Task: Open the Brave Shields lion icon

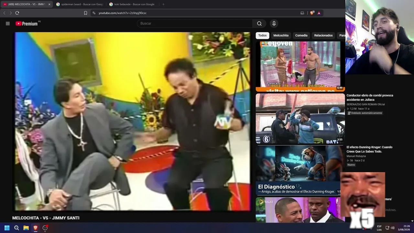Action: pyautogui.click(x=312, y=13)
